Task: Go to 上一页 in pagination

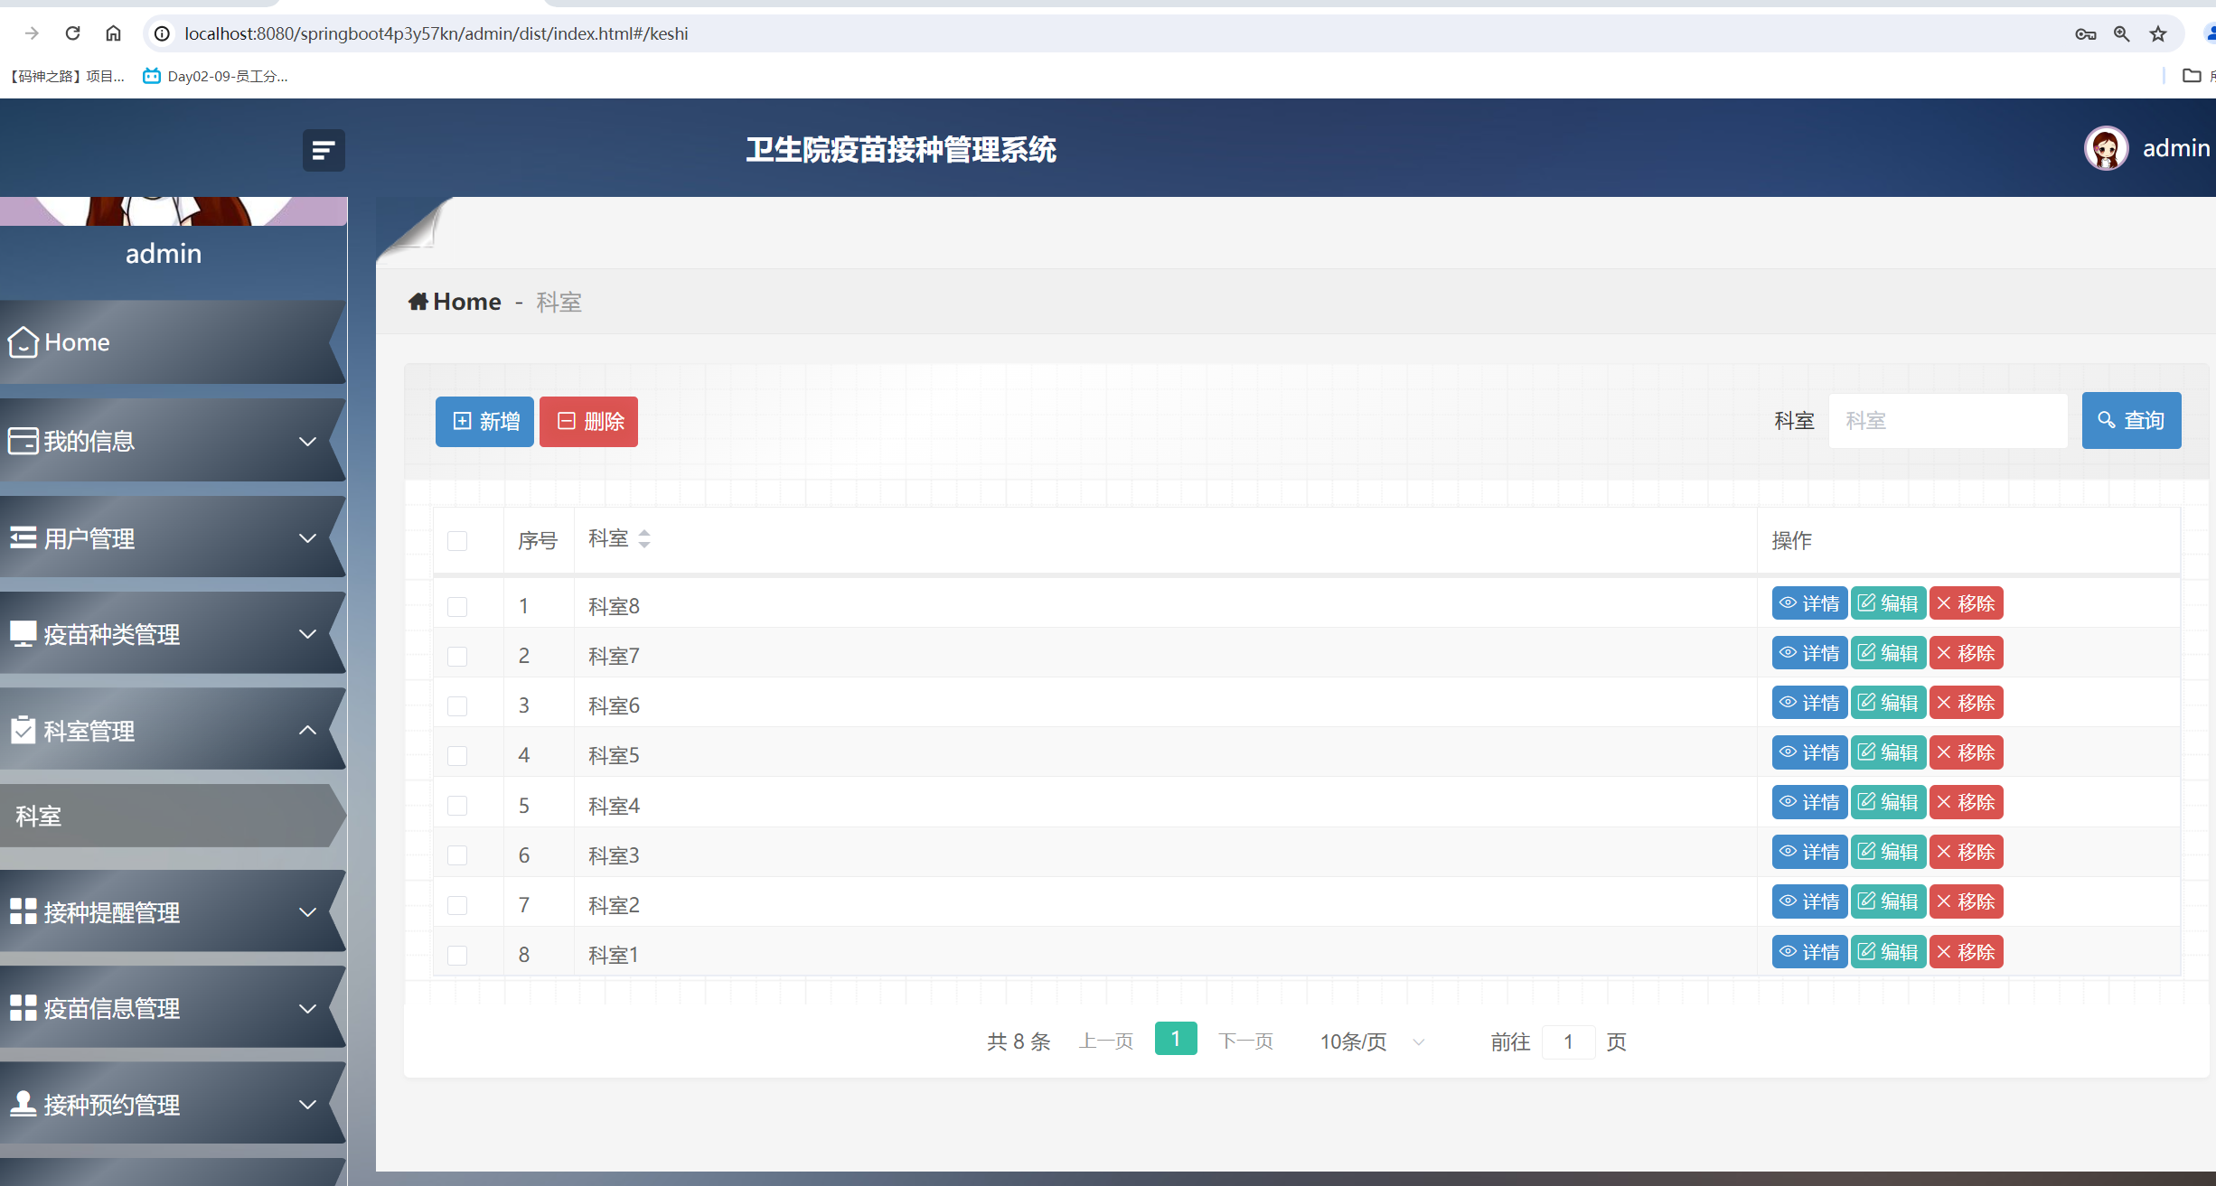Action: click(x=1106, y=1041)
